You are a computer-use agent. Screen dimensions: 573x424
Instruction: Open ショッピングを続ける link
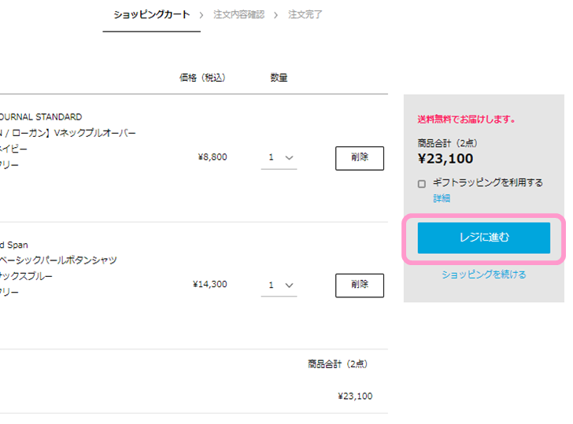(483, 275)
